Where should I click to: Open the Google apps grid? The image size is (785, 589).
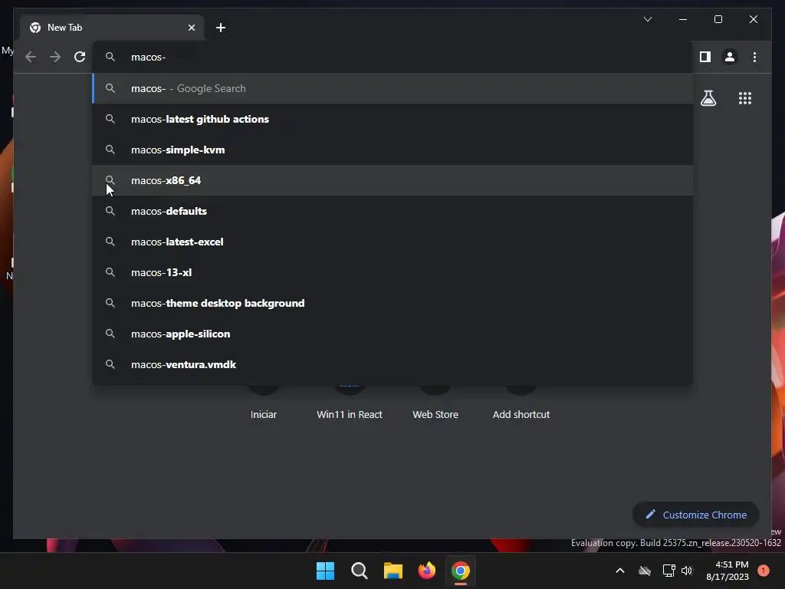click(745, 98)
